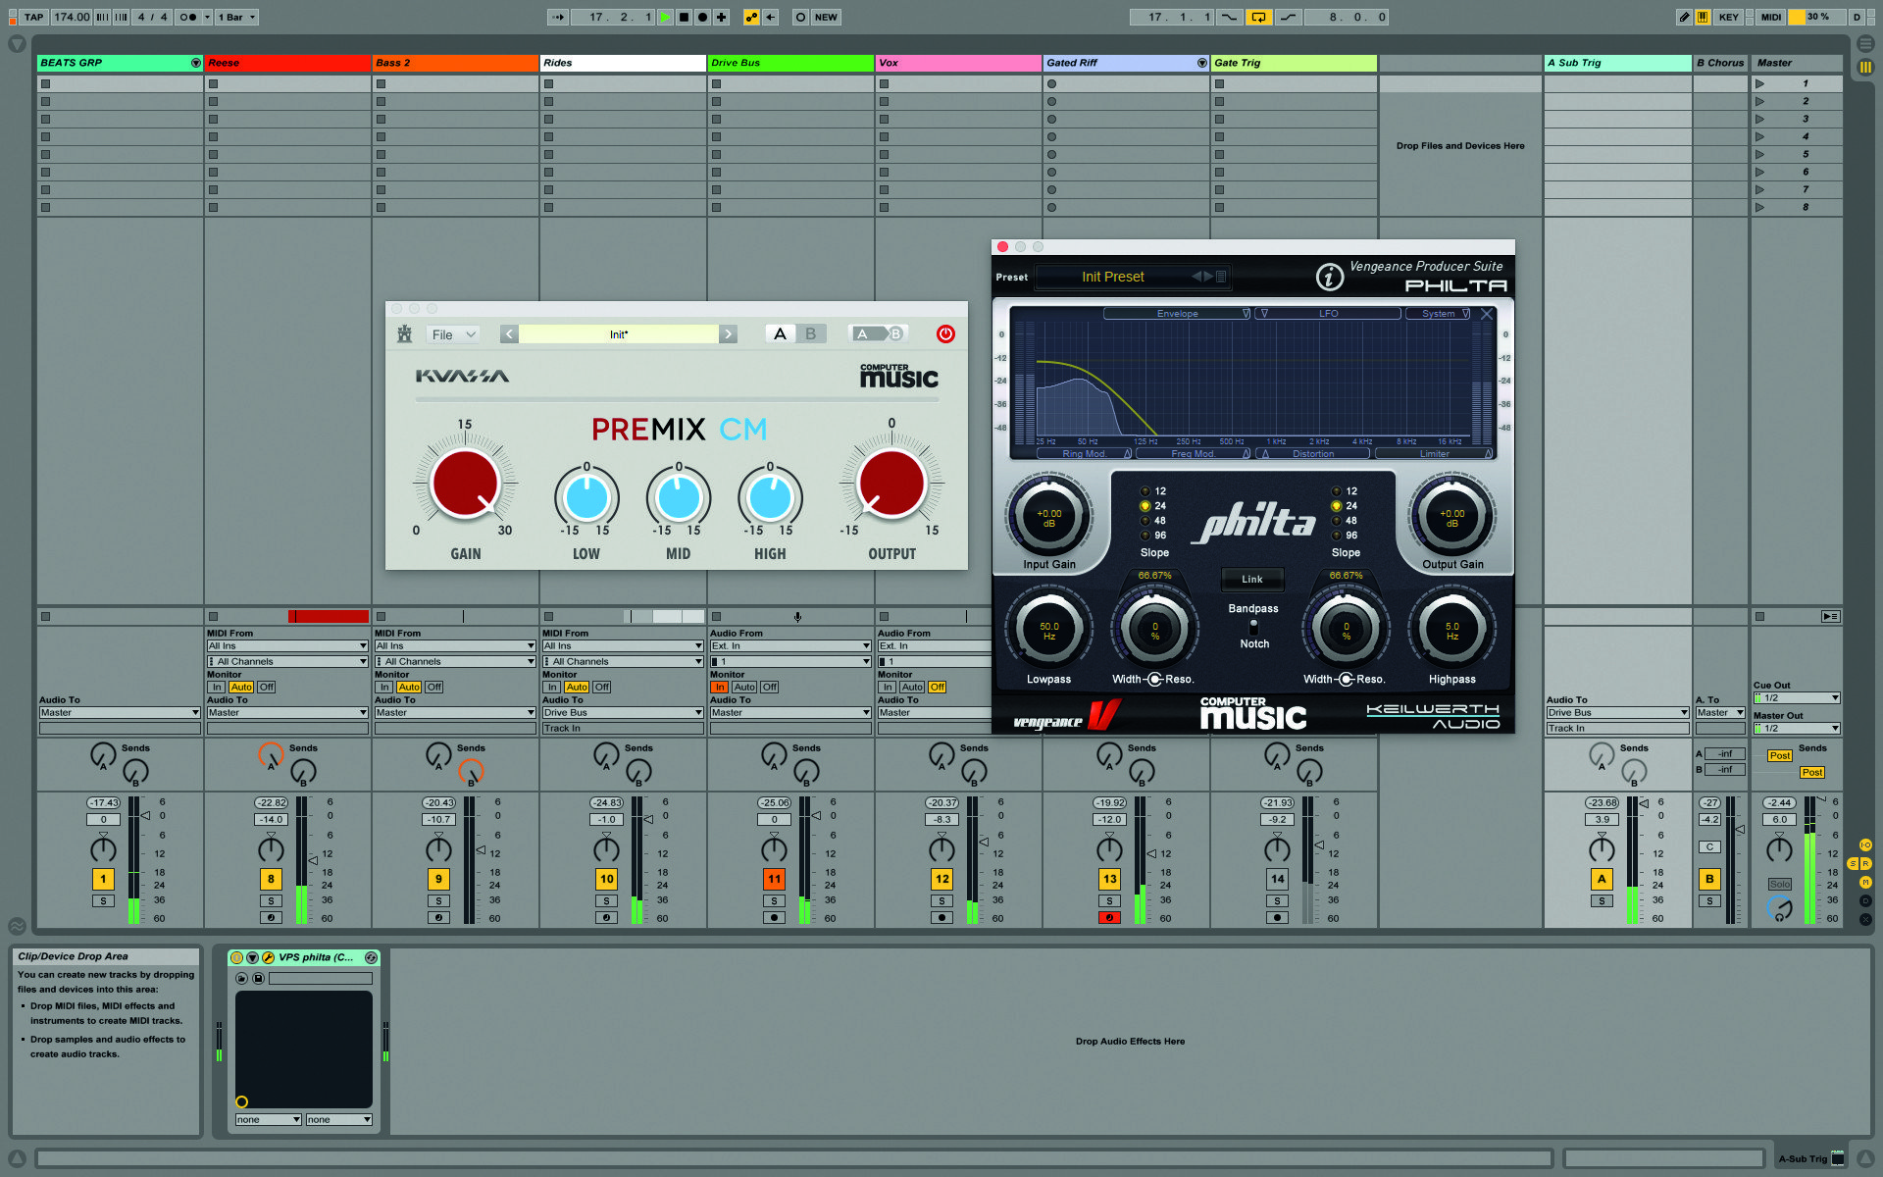Click the upper Post button in master sends
The height and width of the screenshot is (1177, 1883).
pyautogui.click(x=1780, y=755)
